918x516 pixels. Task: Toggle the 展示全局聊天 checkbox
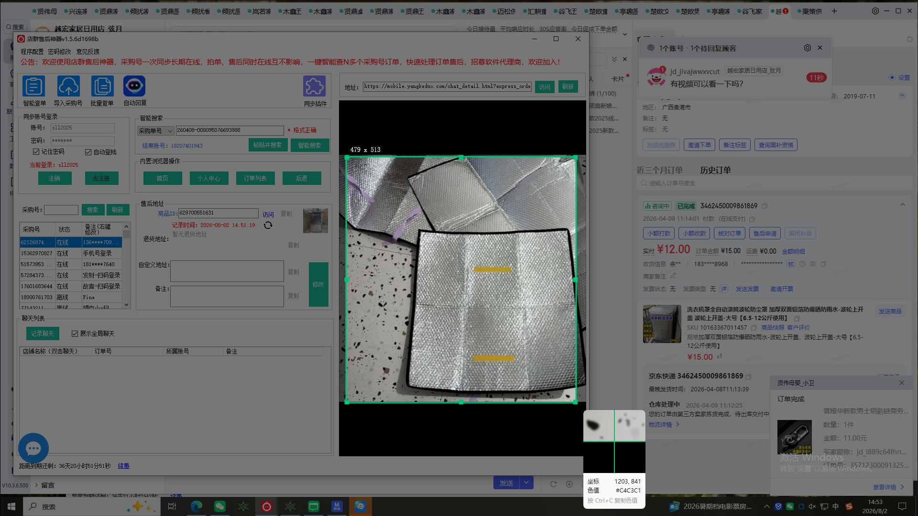click(75, 333)
